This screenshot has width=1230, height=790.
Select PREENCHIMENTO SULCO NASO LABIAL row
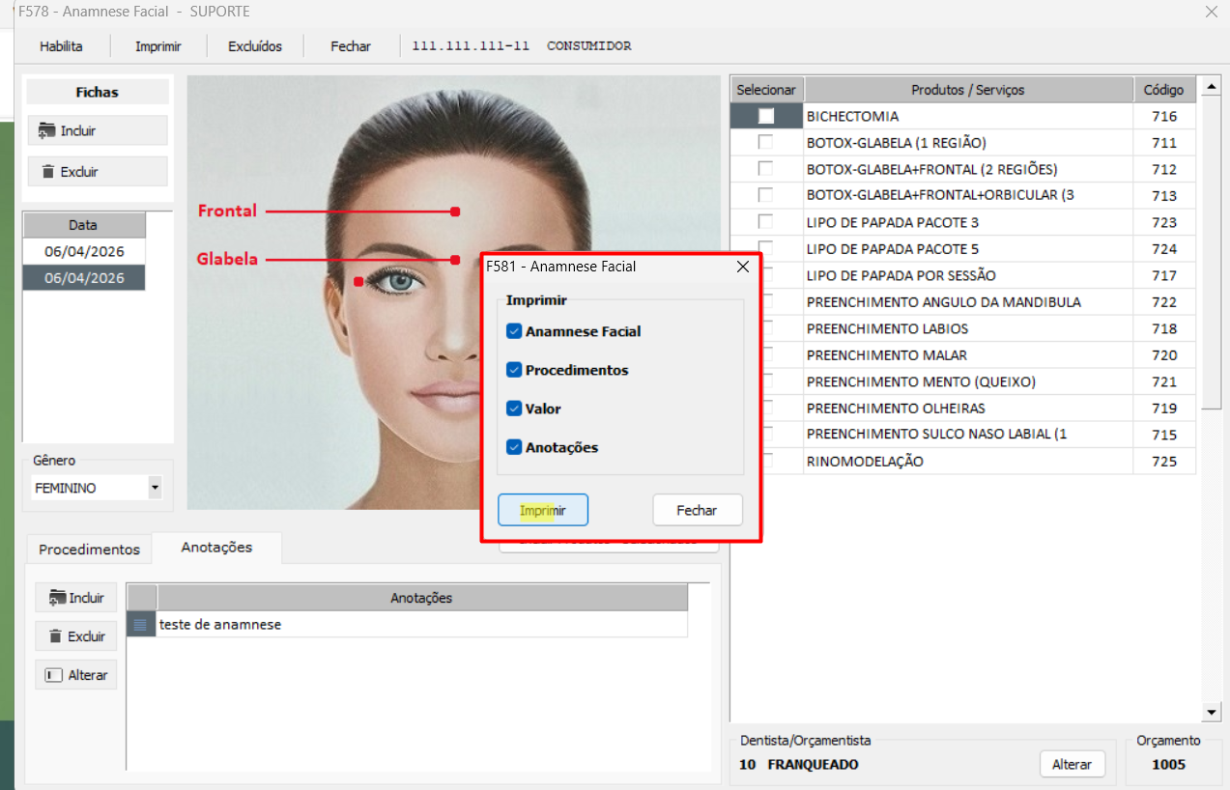click(967, 435)
